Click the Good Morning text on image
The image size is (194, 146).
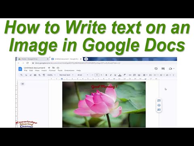[104, 86]
